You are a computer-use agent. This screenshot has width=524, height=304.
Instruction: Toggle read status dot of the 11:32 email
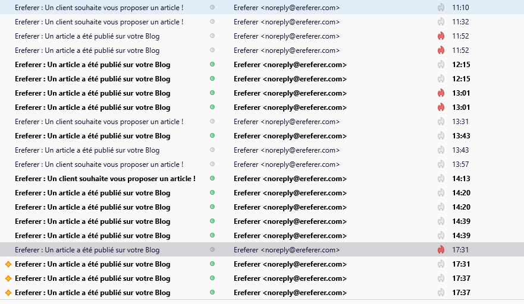[x=212, y=22]
